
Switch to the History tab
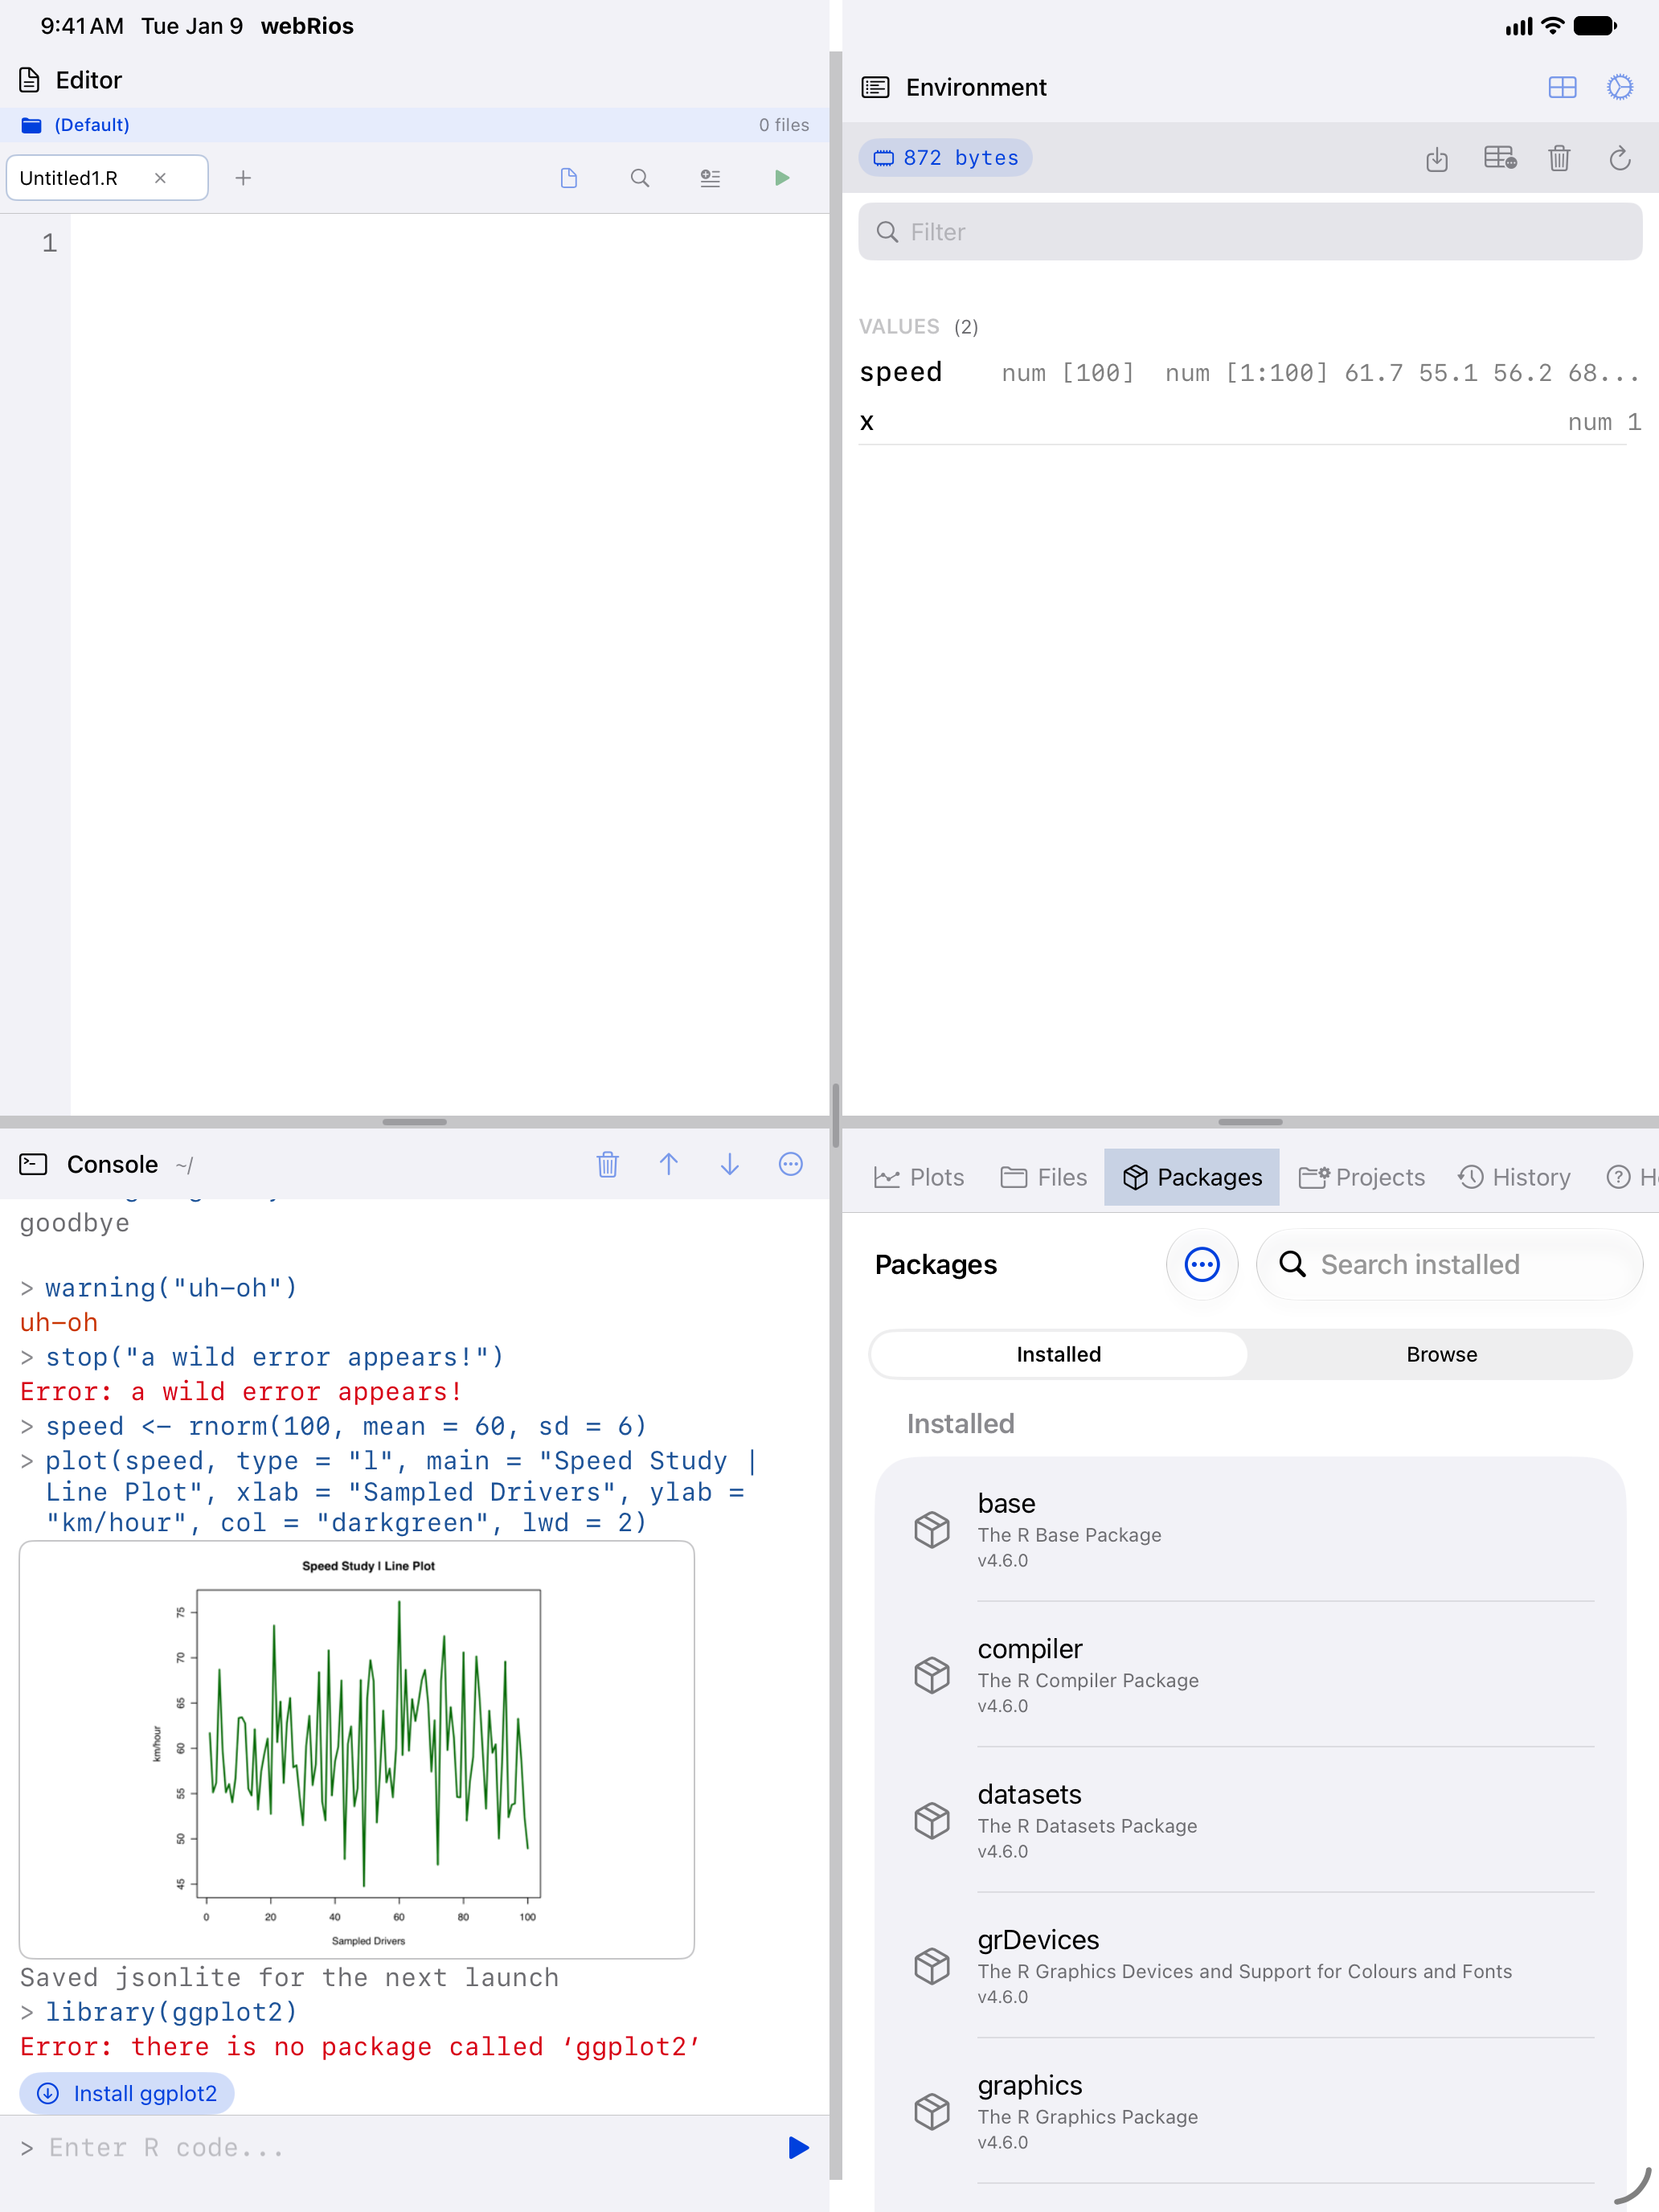[1514, 1177]
